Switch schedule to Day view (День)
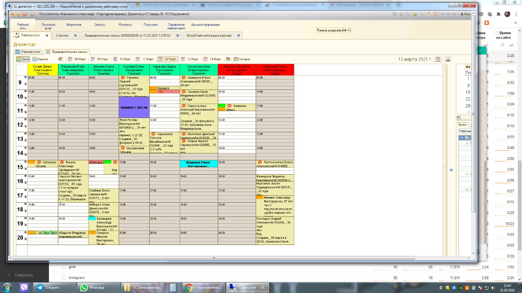 tap(23, 59)
